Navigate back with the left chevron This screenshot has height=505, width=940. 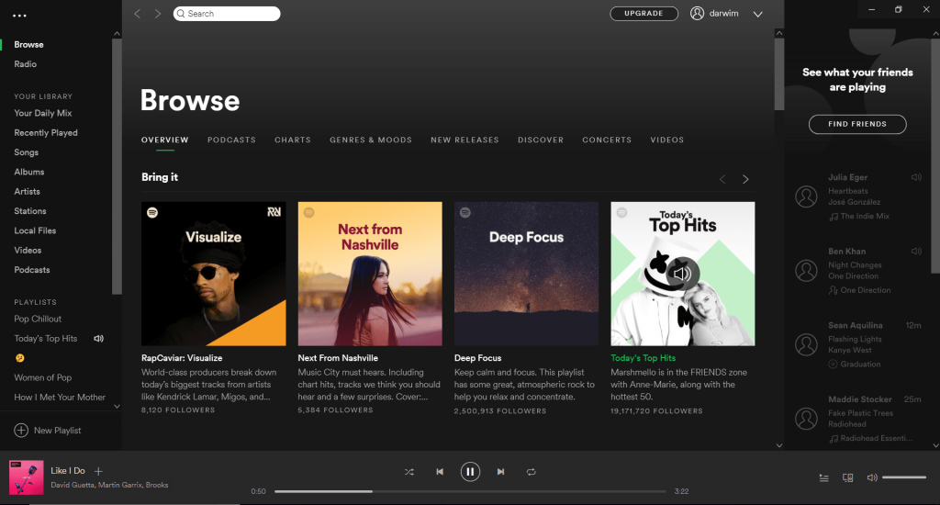click(138, 14)
